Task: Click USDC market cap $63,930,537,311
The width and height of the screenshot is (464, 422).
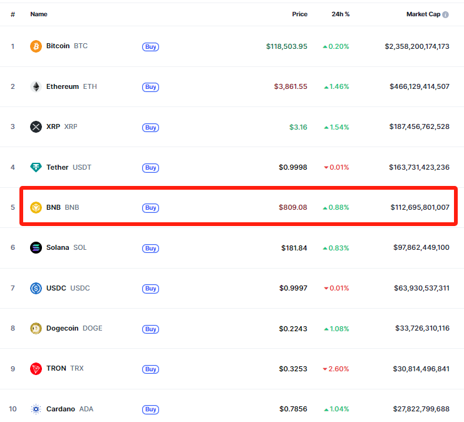Action: point(421,288)
